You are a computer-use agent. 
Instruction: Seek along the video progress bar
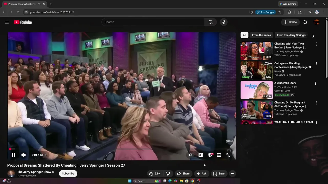(x=122, y=149)
